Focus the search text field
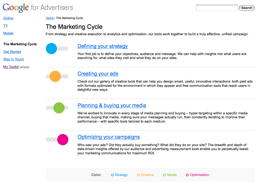271x185 pixels. coord(217,8)
